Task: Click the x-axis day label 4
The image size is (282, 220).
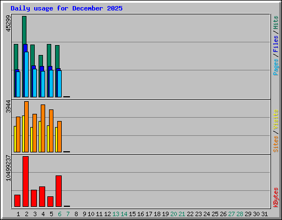Action: point(43,214)
